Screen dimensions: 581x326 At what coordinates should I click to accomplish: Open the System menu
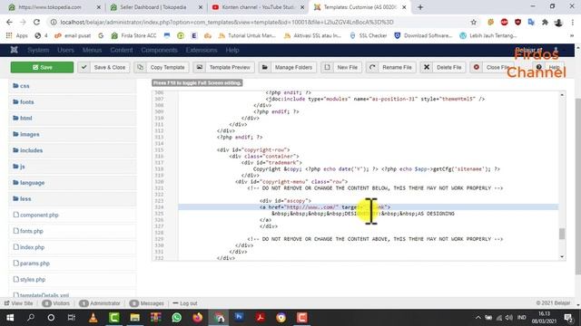[x=38, y=50]
